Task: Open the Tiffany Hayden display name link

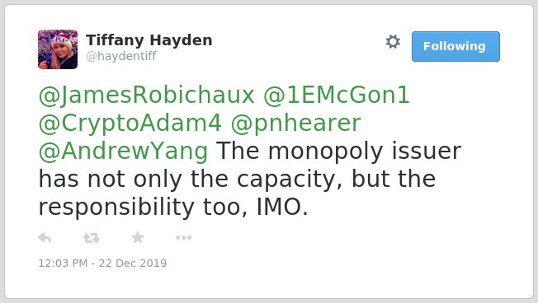Action: [x=149, y=40]
